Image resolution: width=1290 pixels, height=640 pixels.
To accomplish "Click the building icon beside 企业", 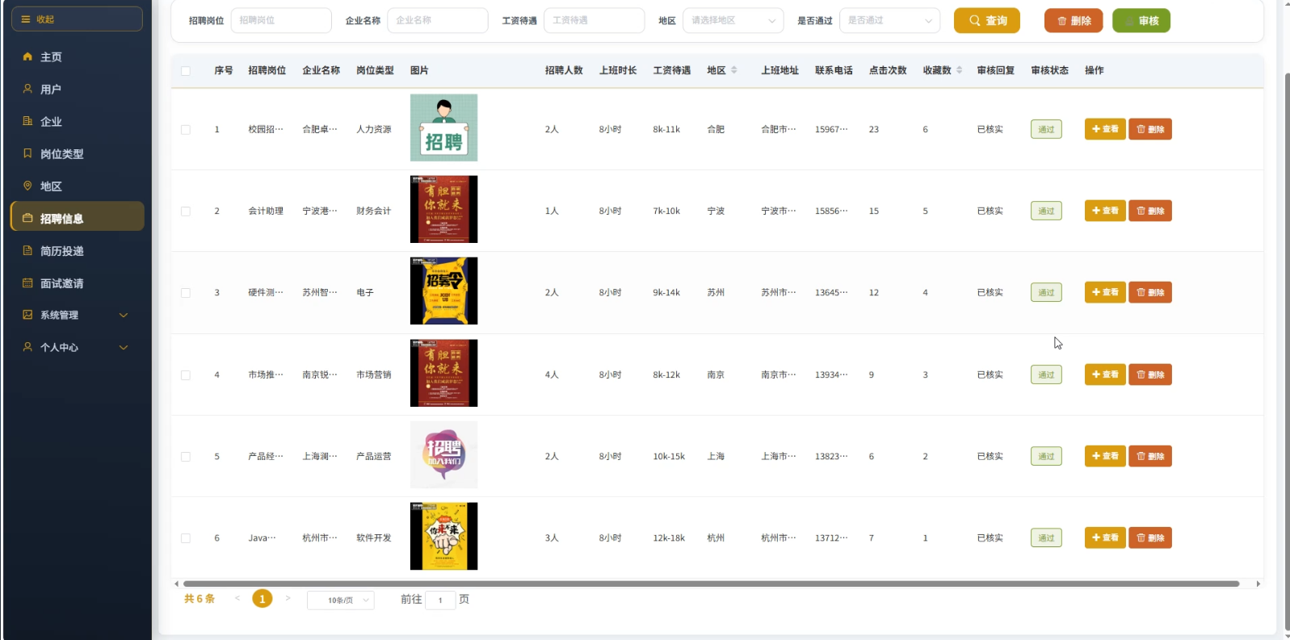I will (x=27, y=121).
